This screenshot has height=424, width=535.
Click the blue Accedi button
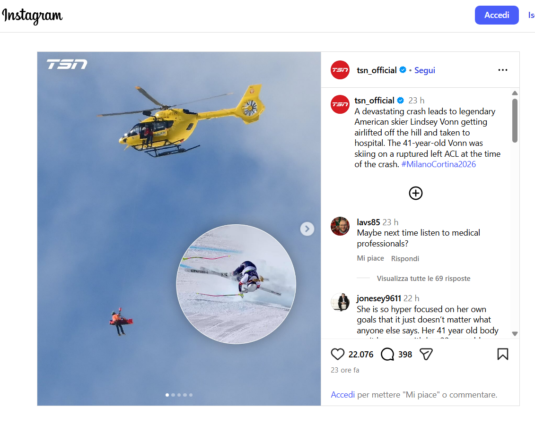(496, 15)
